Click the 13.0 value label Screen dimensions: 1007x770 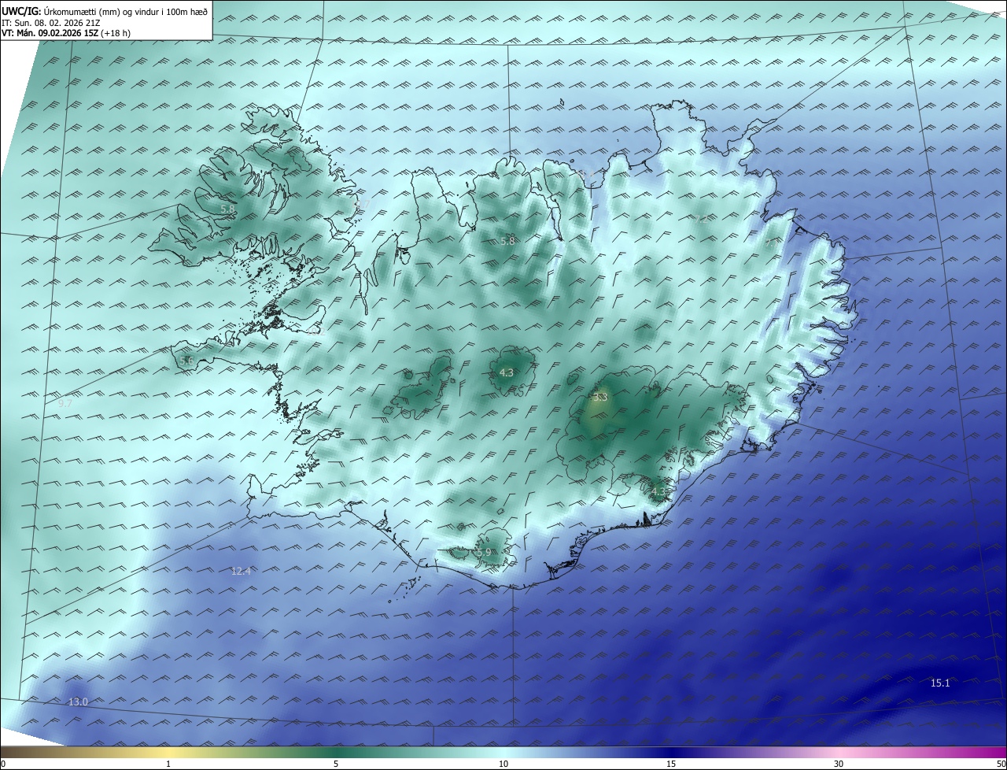78,702
